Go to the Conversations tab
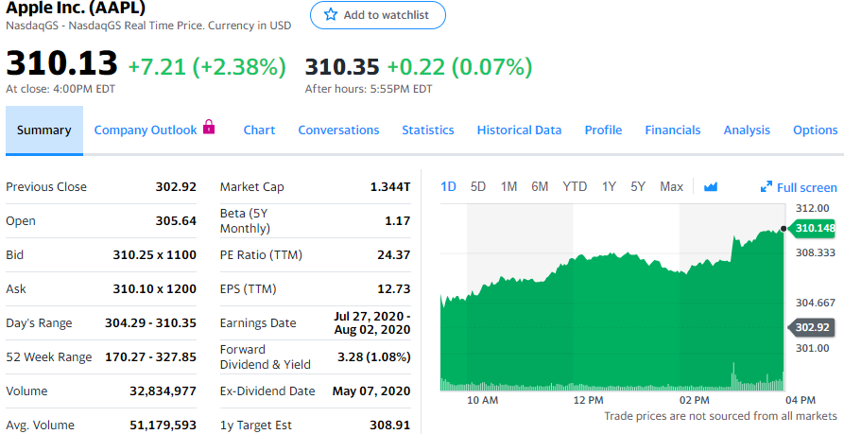The height and width of the screenshot is (434, 844). [338, 130]
